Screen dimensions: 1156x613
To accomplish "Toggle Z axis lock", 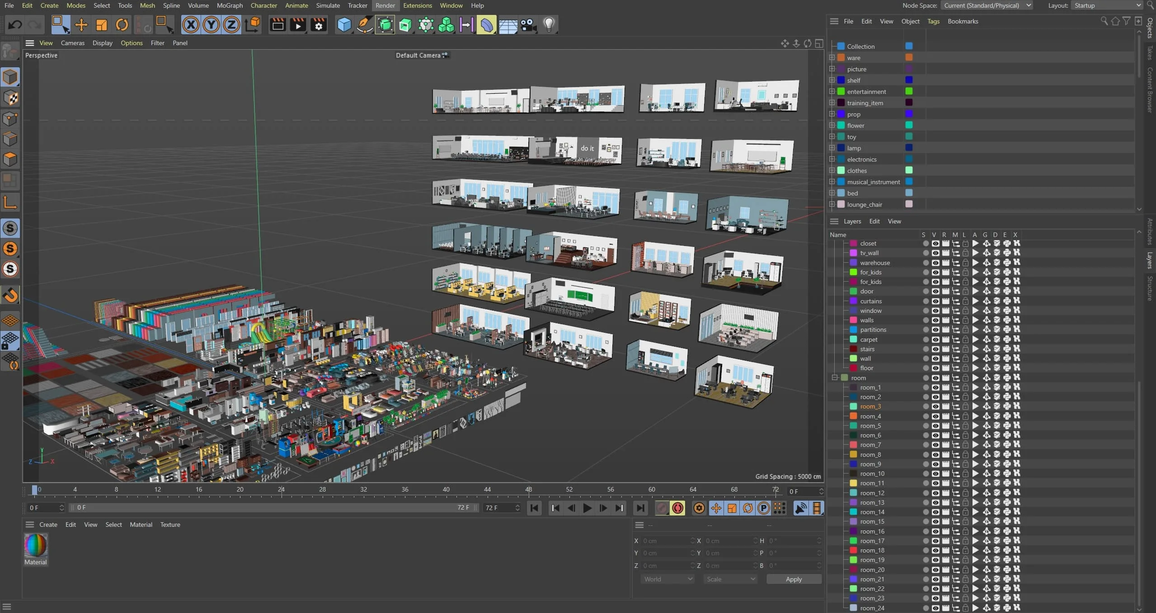I will (231, 24).
